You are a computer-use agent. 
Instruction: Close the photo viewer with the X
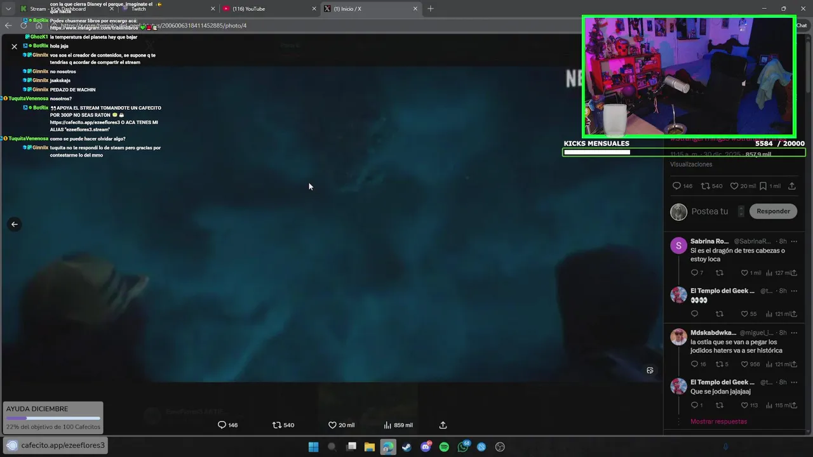click(x=14, y=46)
